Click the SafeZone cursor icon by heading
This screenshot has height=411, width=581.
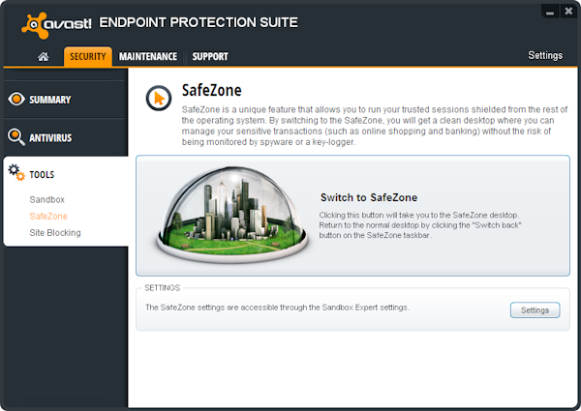[x=159, y=99]
